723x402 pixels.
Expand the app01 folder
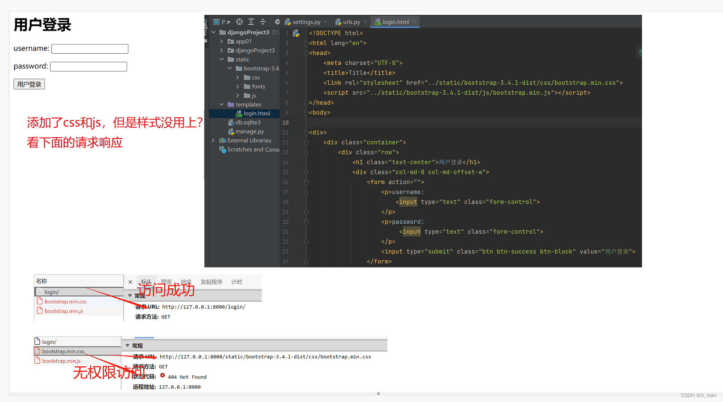tap(222, 41)
